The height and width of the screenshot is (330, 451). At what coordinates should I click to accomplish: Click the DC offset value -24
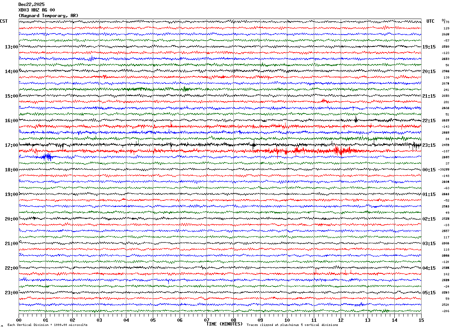click(x=446, y=286)
